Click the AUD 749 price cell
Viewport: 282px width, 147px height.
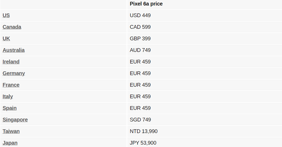coord(140,50)
